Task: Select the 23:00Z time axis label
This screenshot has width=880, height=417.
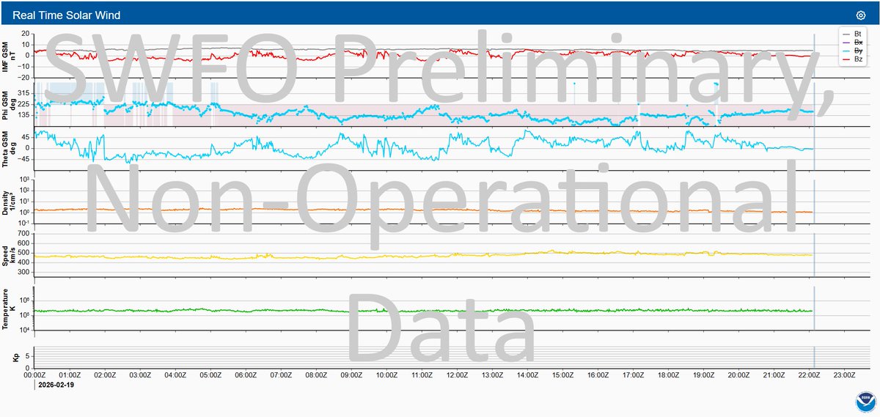Action: click(844, 374)
